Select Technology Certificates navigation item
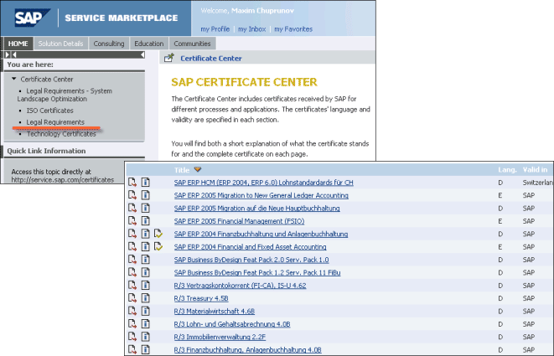 61,134
